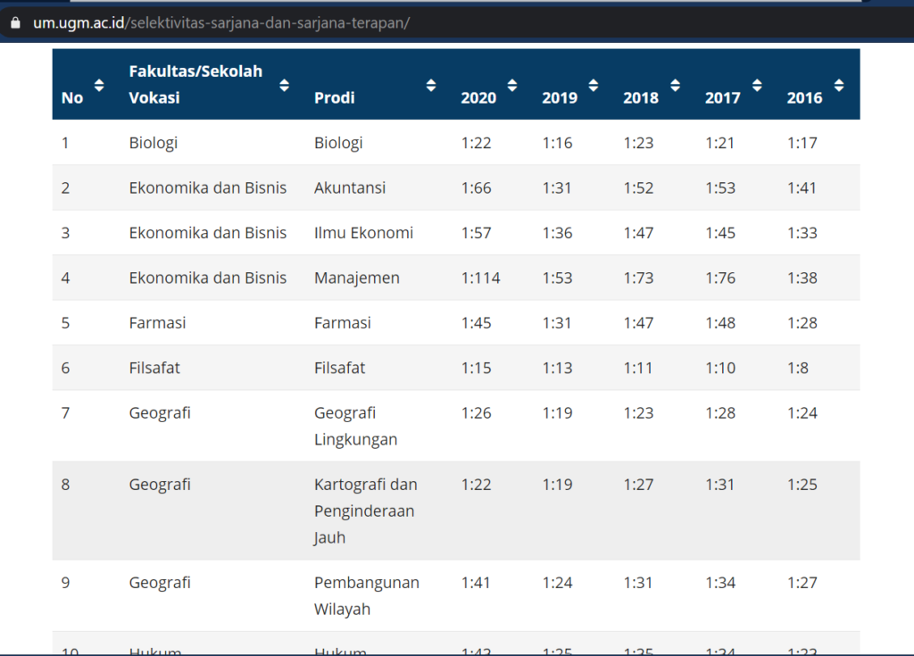This screenshot has height=656, width=914.
Task: Select the 1:33 value in the Ilmu Ekonomi row
Action: tap(802, 233)
